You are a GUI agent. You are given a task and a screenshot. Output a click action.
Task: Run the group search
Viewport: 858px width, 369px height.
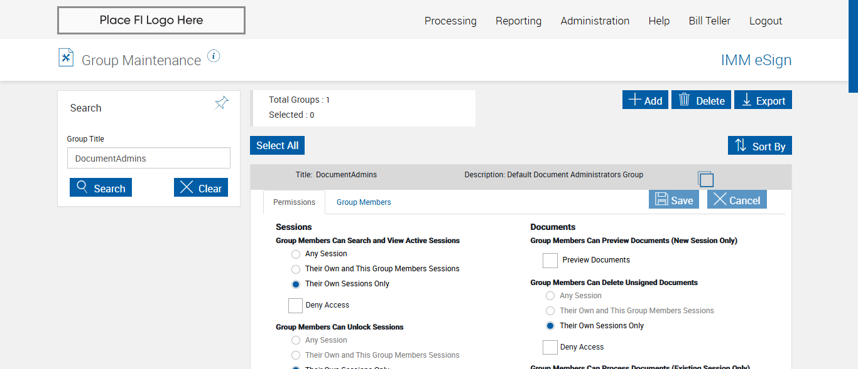pyautogui.click(x=100, y=188)
